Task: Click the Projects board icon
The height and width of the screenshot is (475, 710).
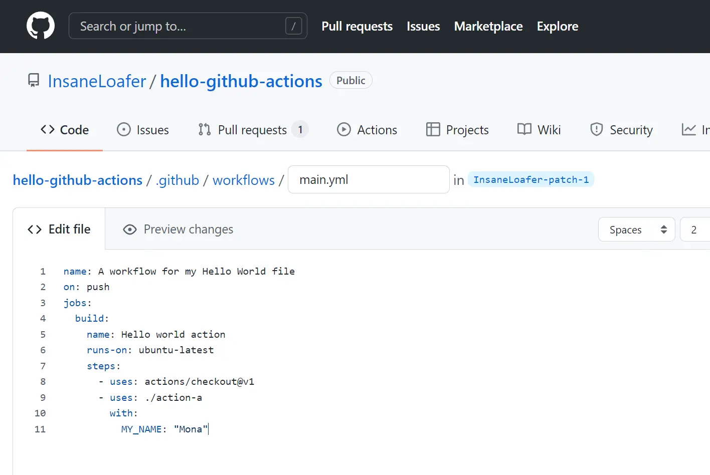Action: point(433,130)
